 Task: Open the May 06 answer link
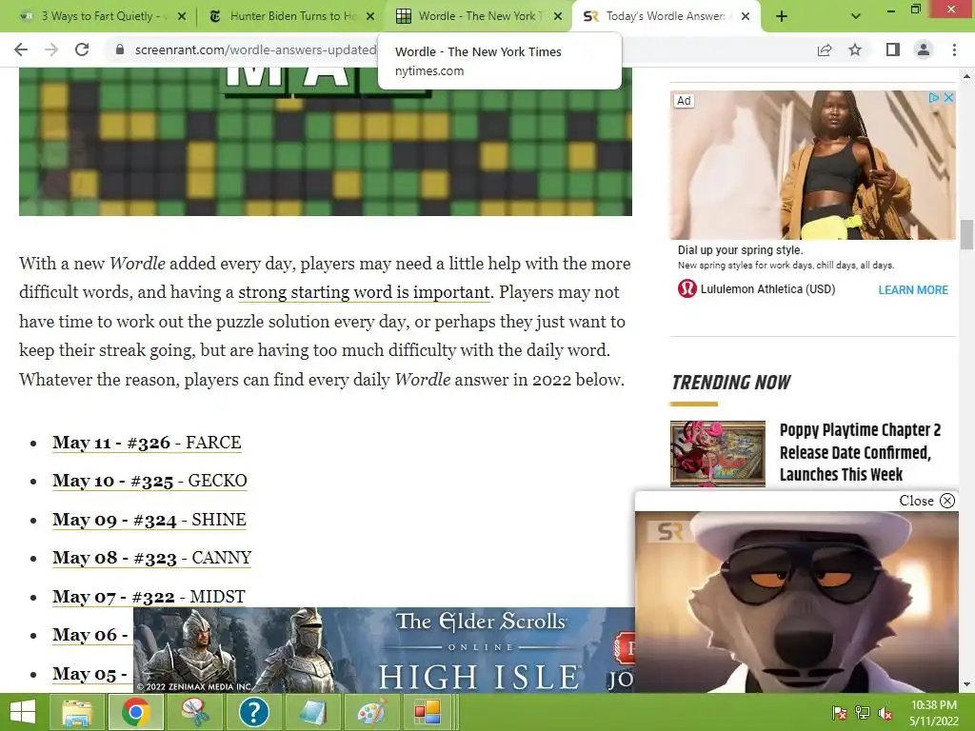click(x=90, y=635)
